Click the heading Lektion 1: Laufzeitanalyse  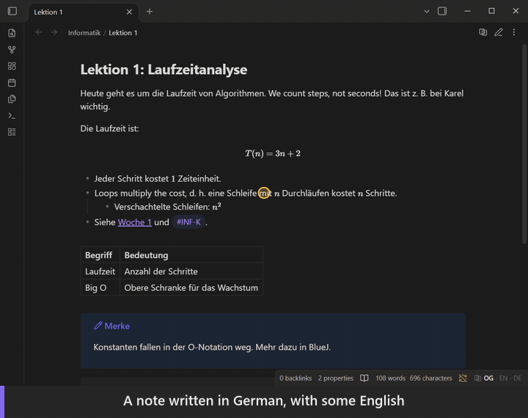pyautogui.click(x=164, y=70)
